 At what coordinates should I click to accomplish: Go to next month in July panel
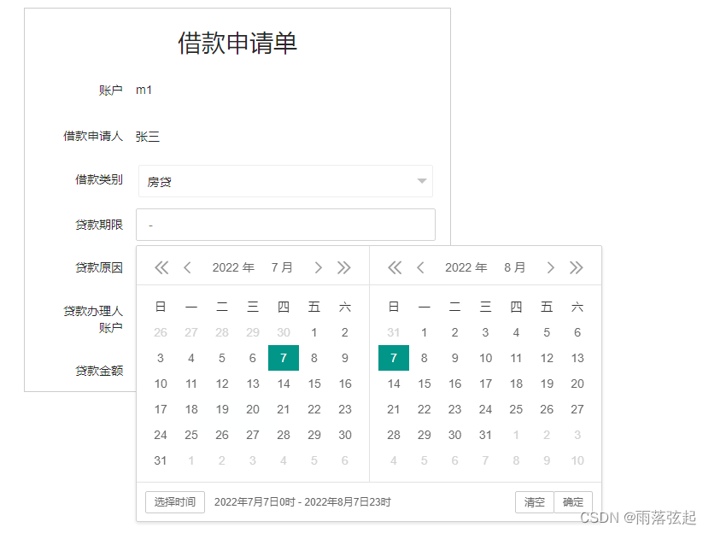click(x=319, y=267)
